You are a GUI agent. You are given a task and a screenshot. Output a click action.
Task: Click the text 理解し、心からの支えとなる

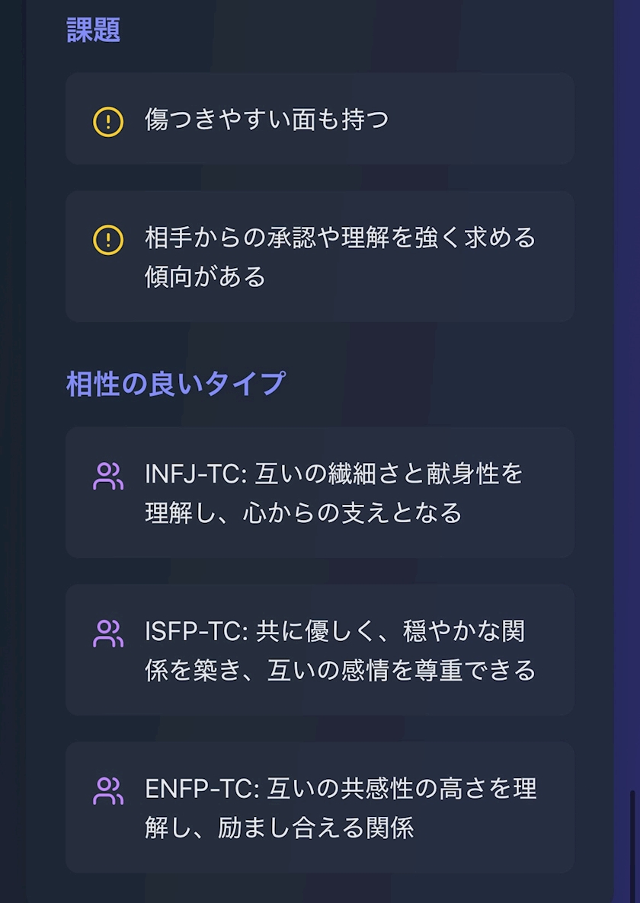303,513
